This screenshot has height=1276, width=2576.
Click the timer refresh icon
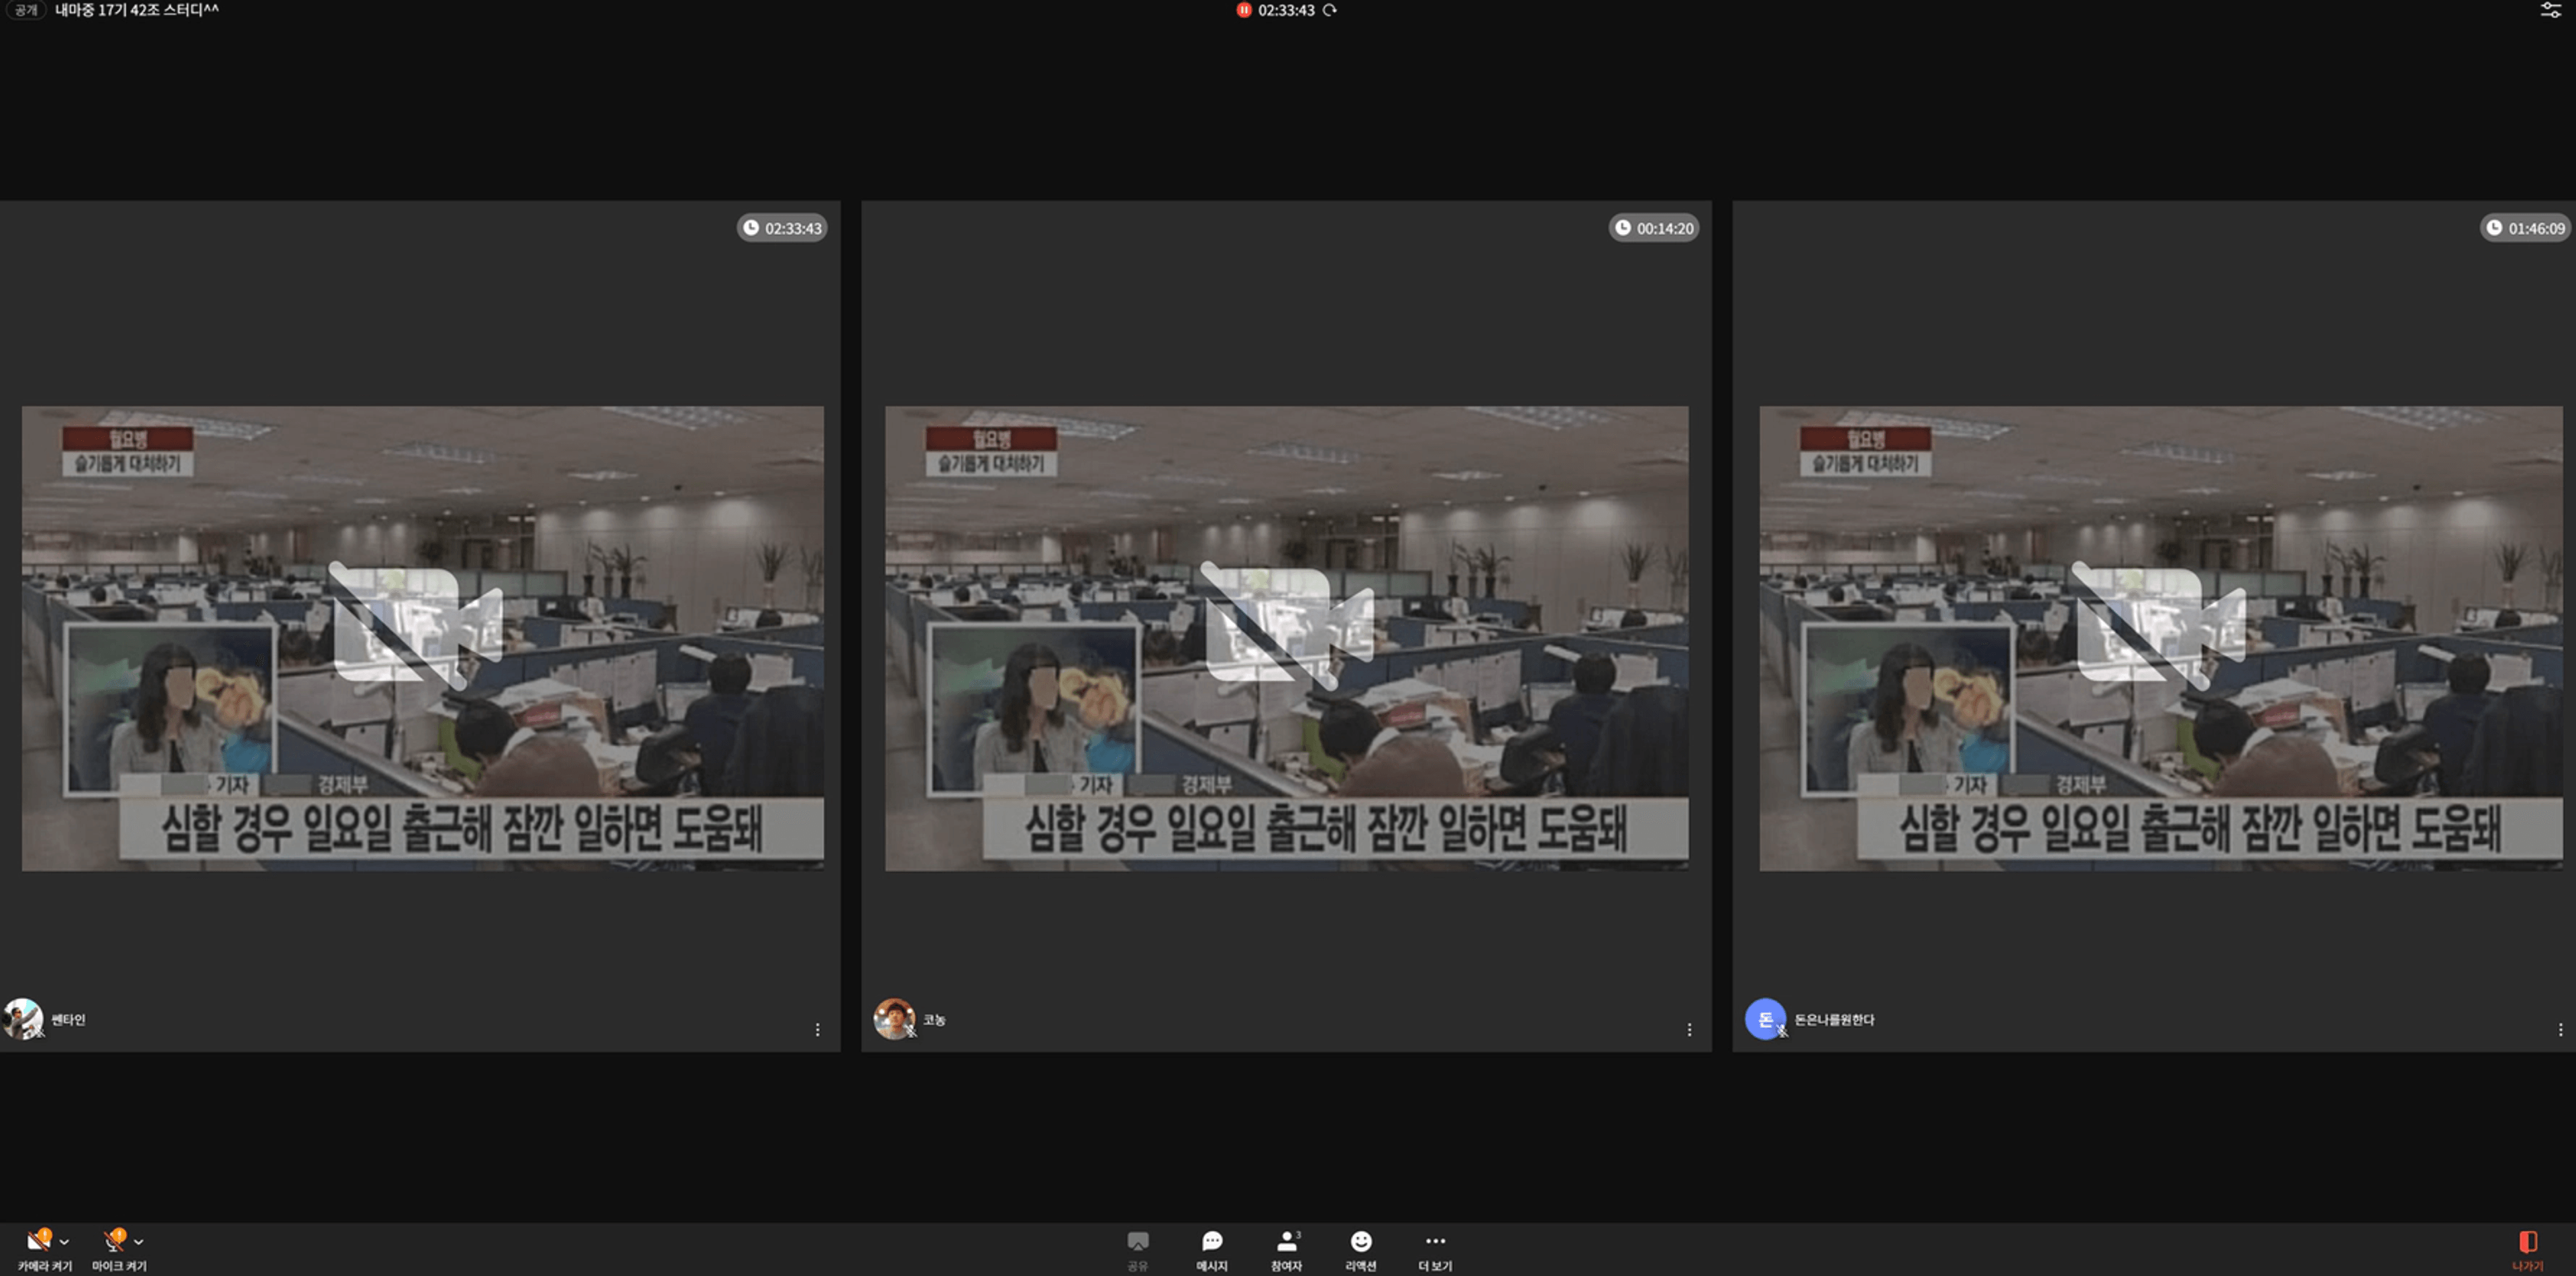1329,10
